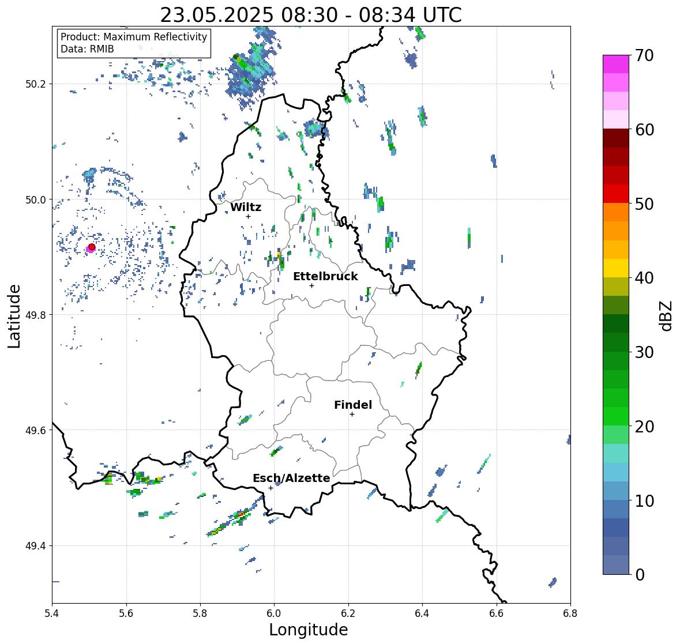Click the 40 tick on the colorbar
The image size is (680, 644).
click(x=644, y=278)
